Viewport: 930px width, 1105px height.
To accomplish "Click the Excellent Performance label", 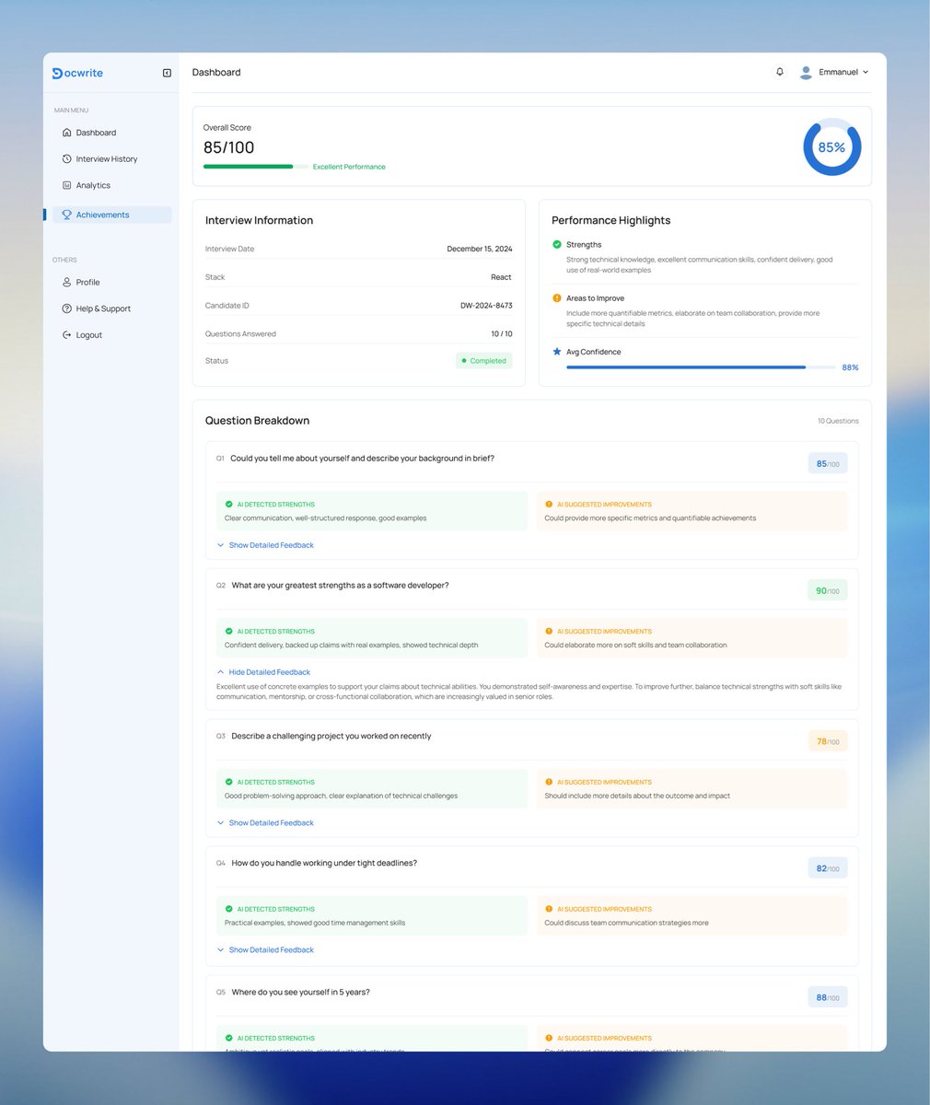I will [349, 167].
